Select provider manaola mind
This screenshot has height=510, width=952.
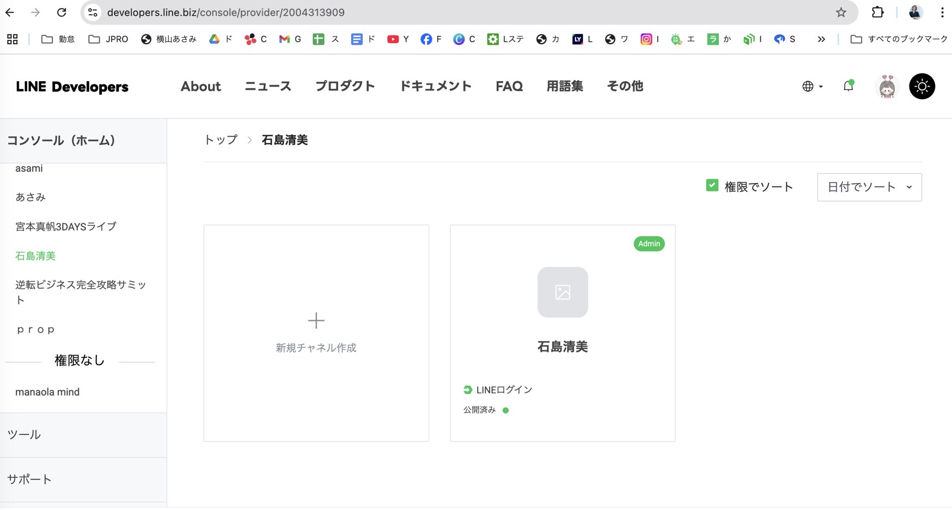47,392
